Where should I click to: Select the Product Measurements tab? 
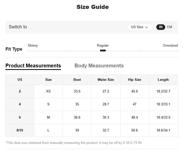(x=33, y=66)
